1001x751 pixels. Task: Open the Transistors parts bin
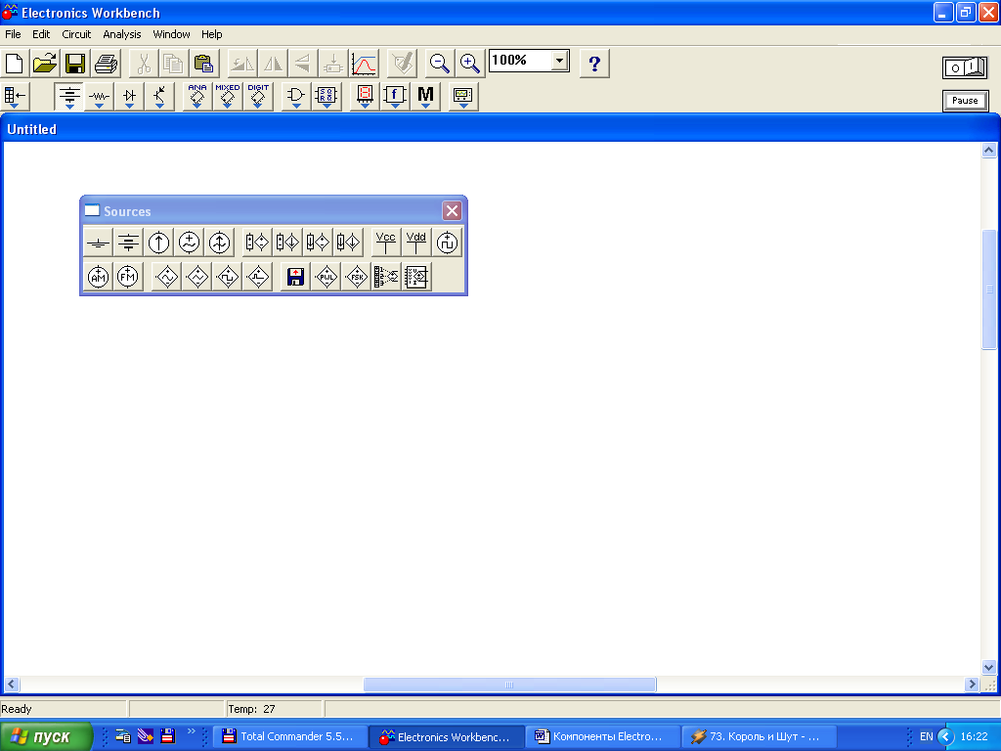pyautogui.click(x=159, y=97)
